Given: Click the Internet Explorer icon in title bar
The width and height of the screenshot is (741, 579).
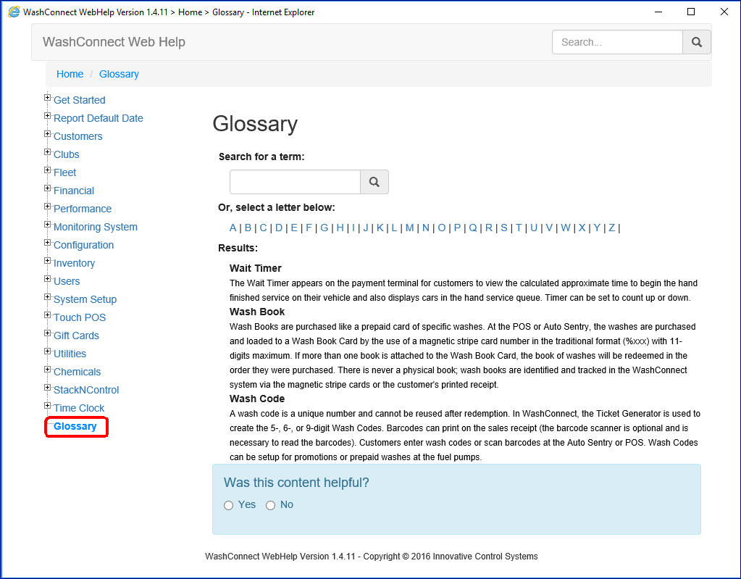Looking at the screenshot, I should point(14,12).
